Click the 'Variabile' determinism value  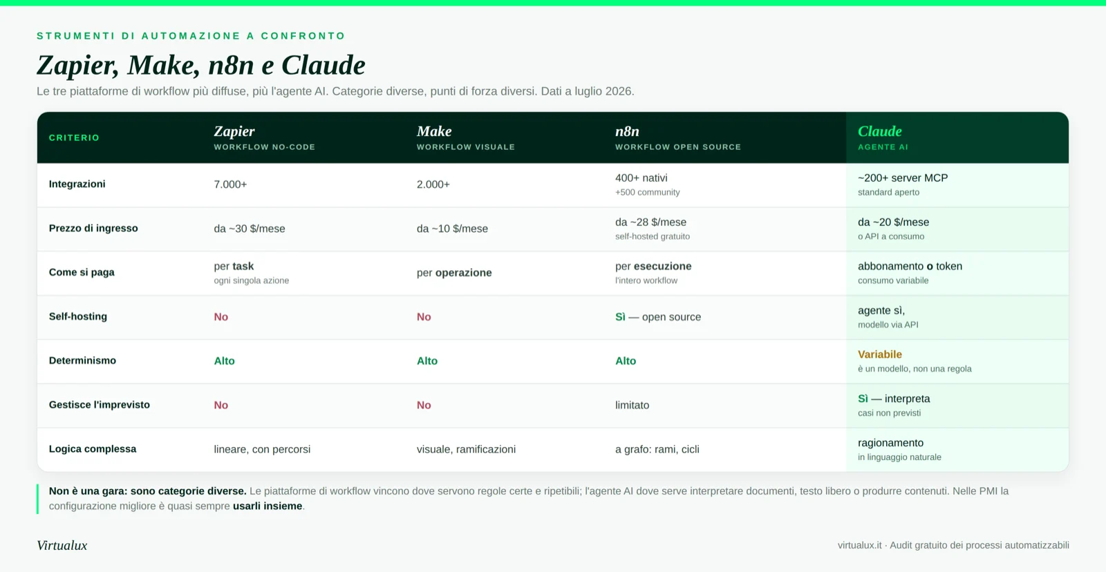pyautogui.click(x=880, y=354)
